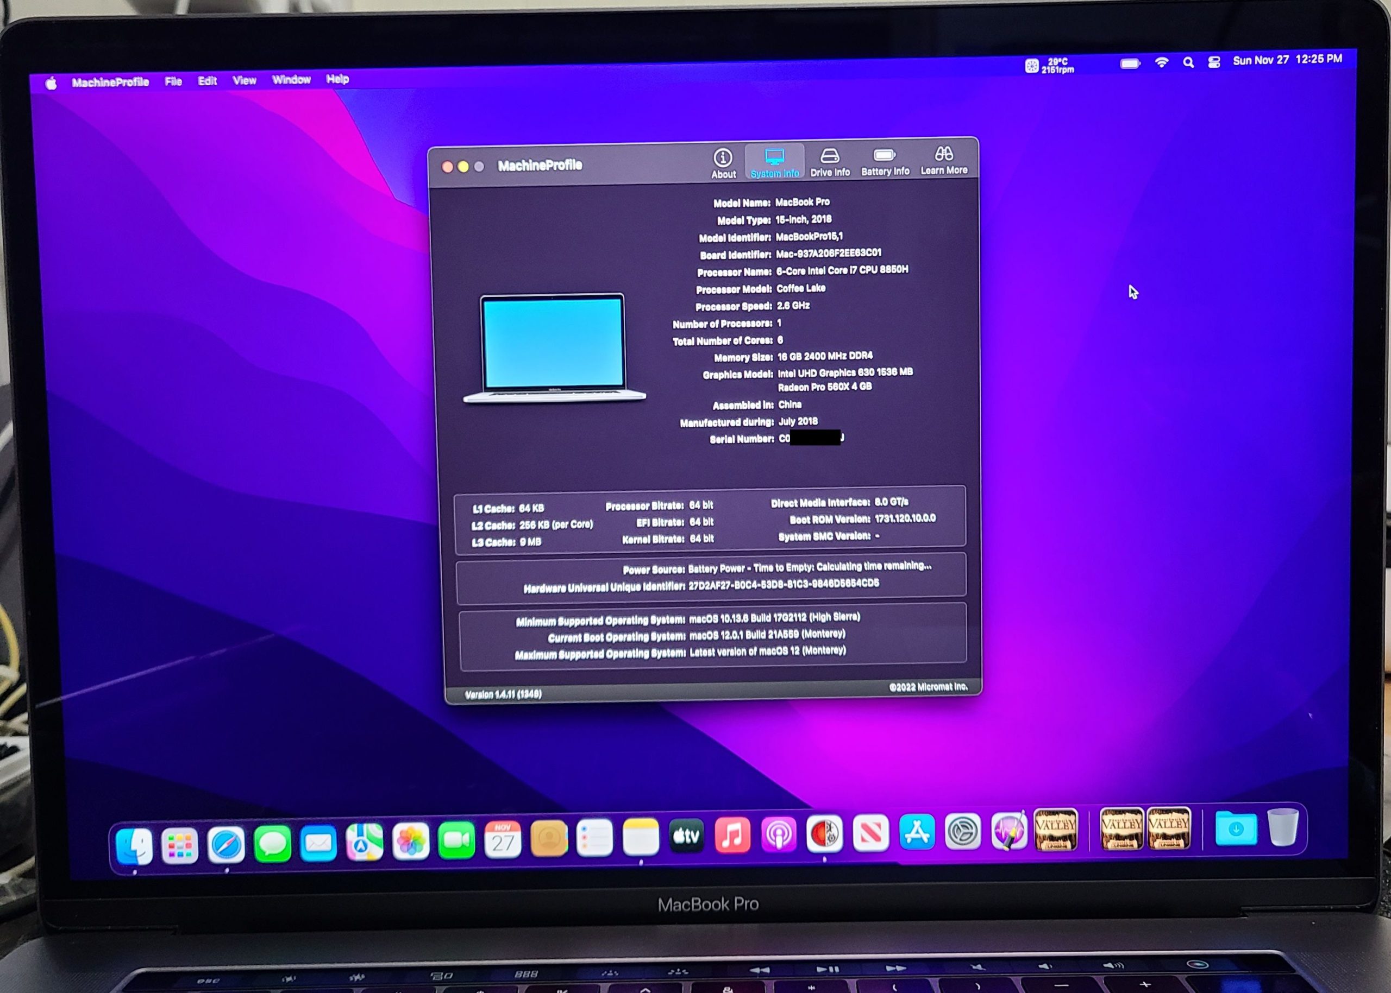Click the date and time in menu bar
Screen dimensions: 1391x993
click(x=1288, y=59)
